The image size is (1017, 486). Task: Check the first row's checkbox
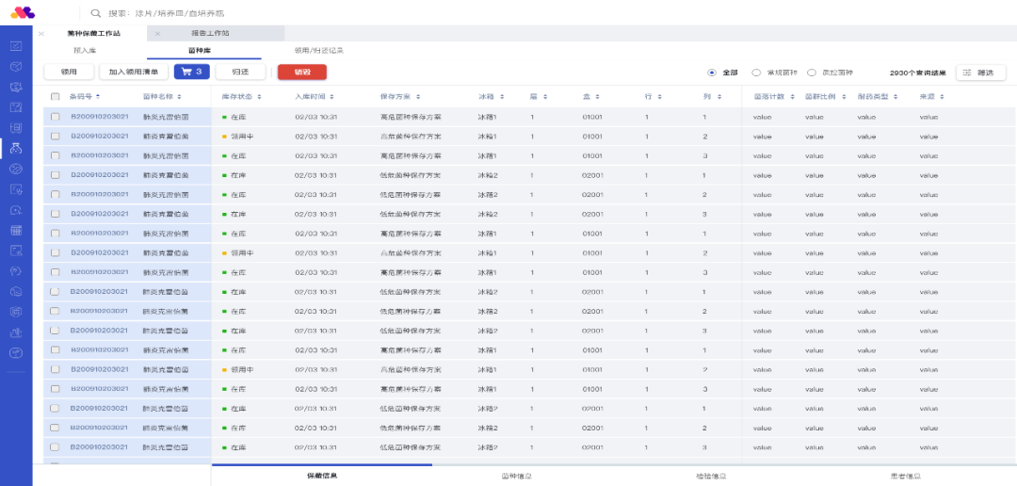pos(55,117)
